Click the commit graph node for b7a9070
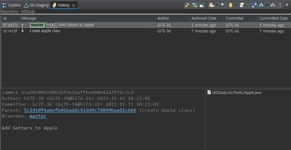This screenshot has width=291, height=150. tap(22, 25)
